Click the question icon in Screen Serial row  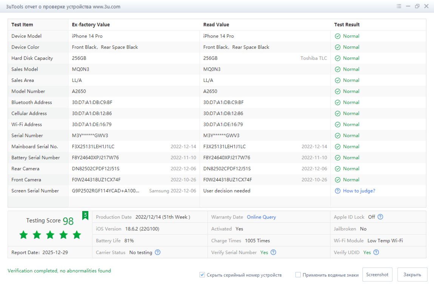[x=338, y=191]
